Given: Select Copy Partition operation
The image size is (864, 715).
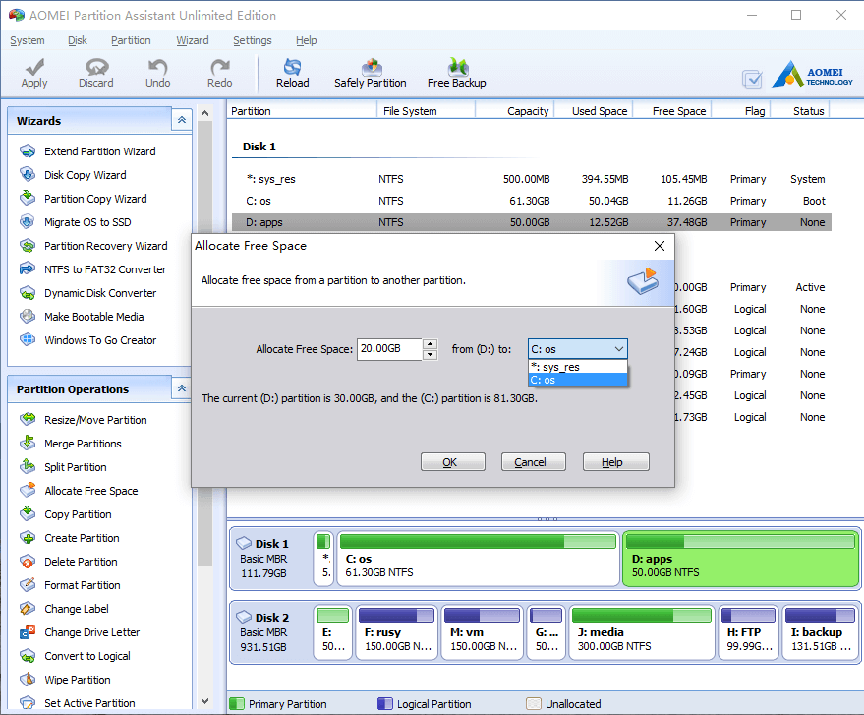Looking at the screenshot, I should (78, 515).
